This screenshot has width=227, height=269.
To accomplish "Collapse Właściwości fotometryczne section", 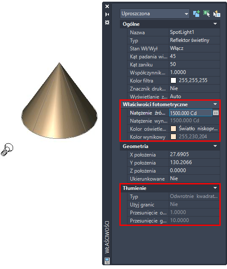I will tap(215, 104).
